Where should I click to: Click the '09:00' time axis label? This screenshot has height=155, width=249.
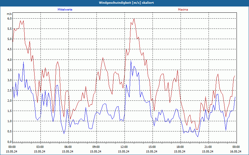96,147
